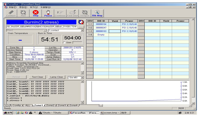Click Condition value Time 00:01/504:00
The width and height of the screenshot is (200, 120).
click(34, 55)
